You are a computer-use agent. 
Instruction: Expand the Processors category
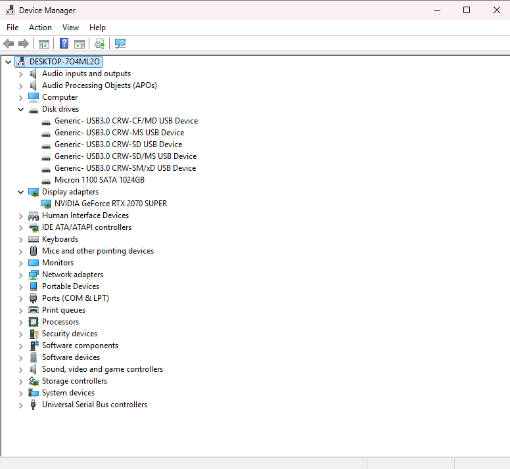pos(20,323)
